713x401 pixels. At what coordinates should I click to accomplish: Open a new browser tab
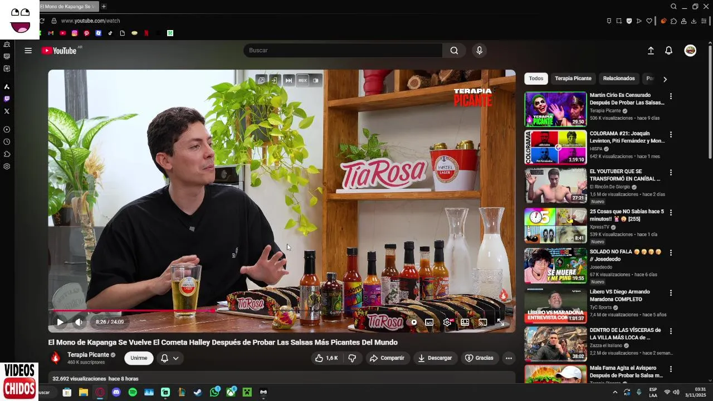pos(104,7)
